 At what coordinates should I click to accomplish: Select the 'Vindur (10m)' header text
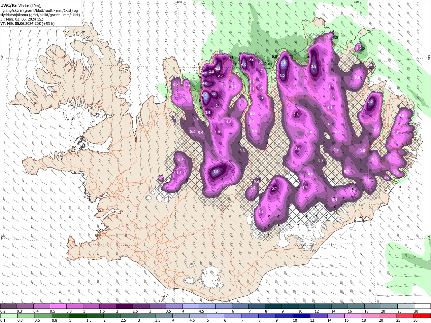point(30,6)
